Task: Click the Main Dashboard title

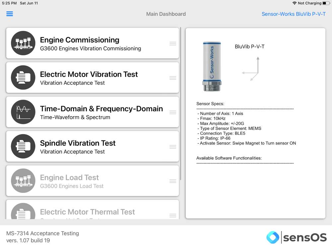Action: tap(166, 14)
